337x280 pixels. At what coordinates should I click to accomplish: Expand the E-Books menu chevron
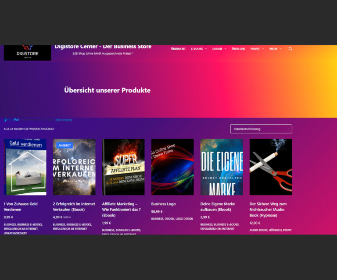tap(206, 49)
